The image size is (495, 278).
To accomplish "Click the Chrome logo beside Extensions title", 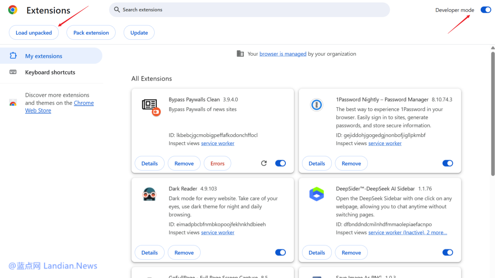I will click(x=13, y=10).
